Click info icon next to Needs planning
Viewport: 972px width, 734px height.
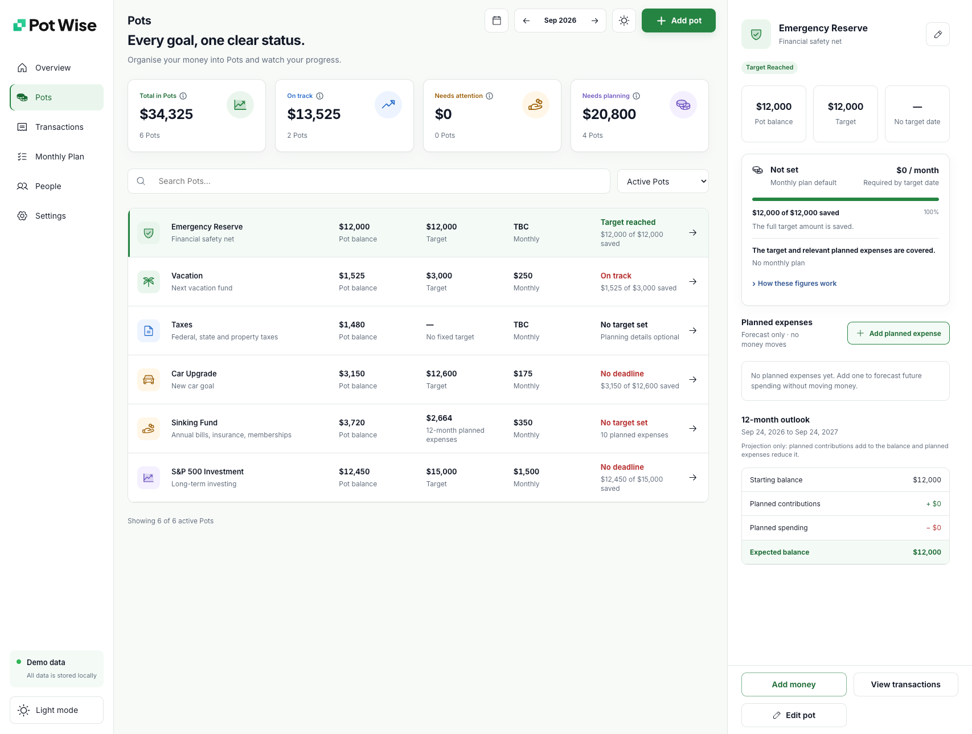[x=637, y=96]
